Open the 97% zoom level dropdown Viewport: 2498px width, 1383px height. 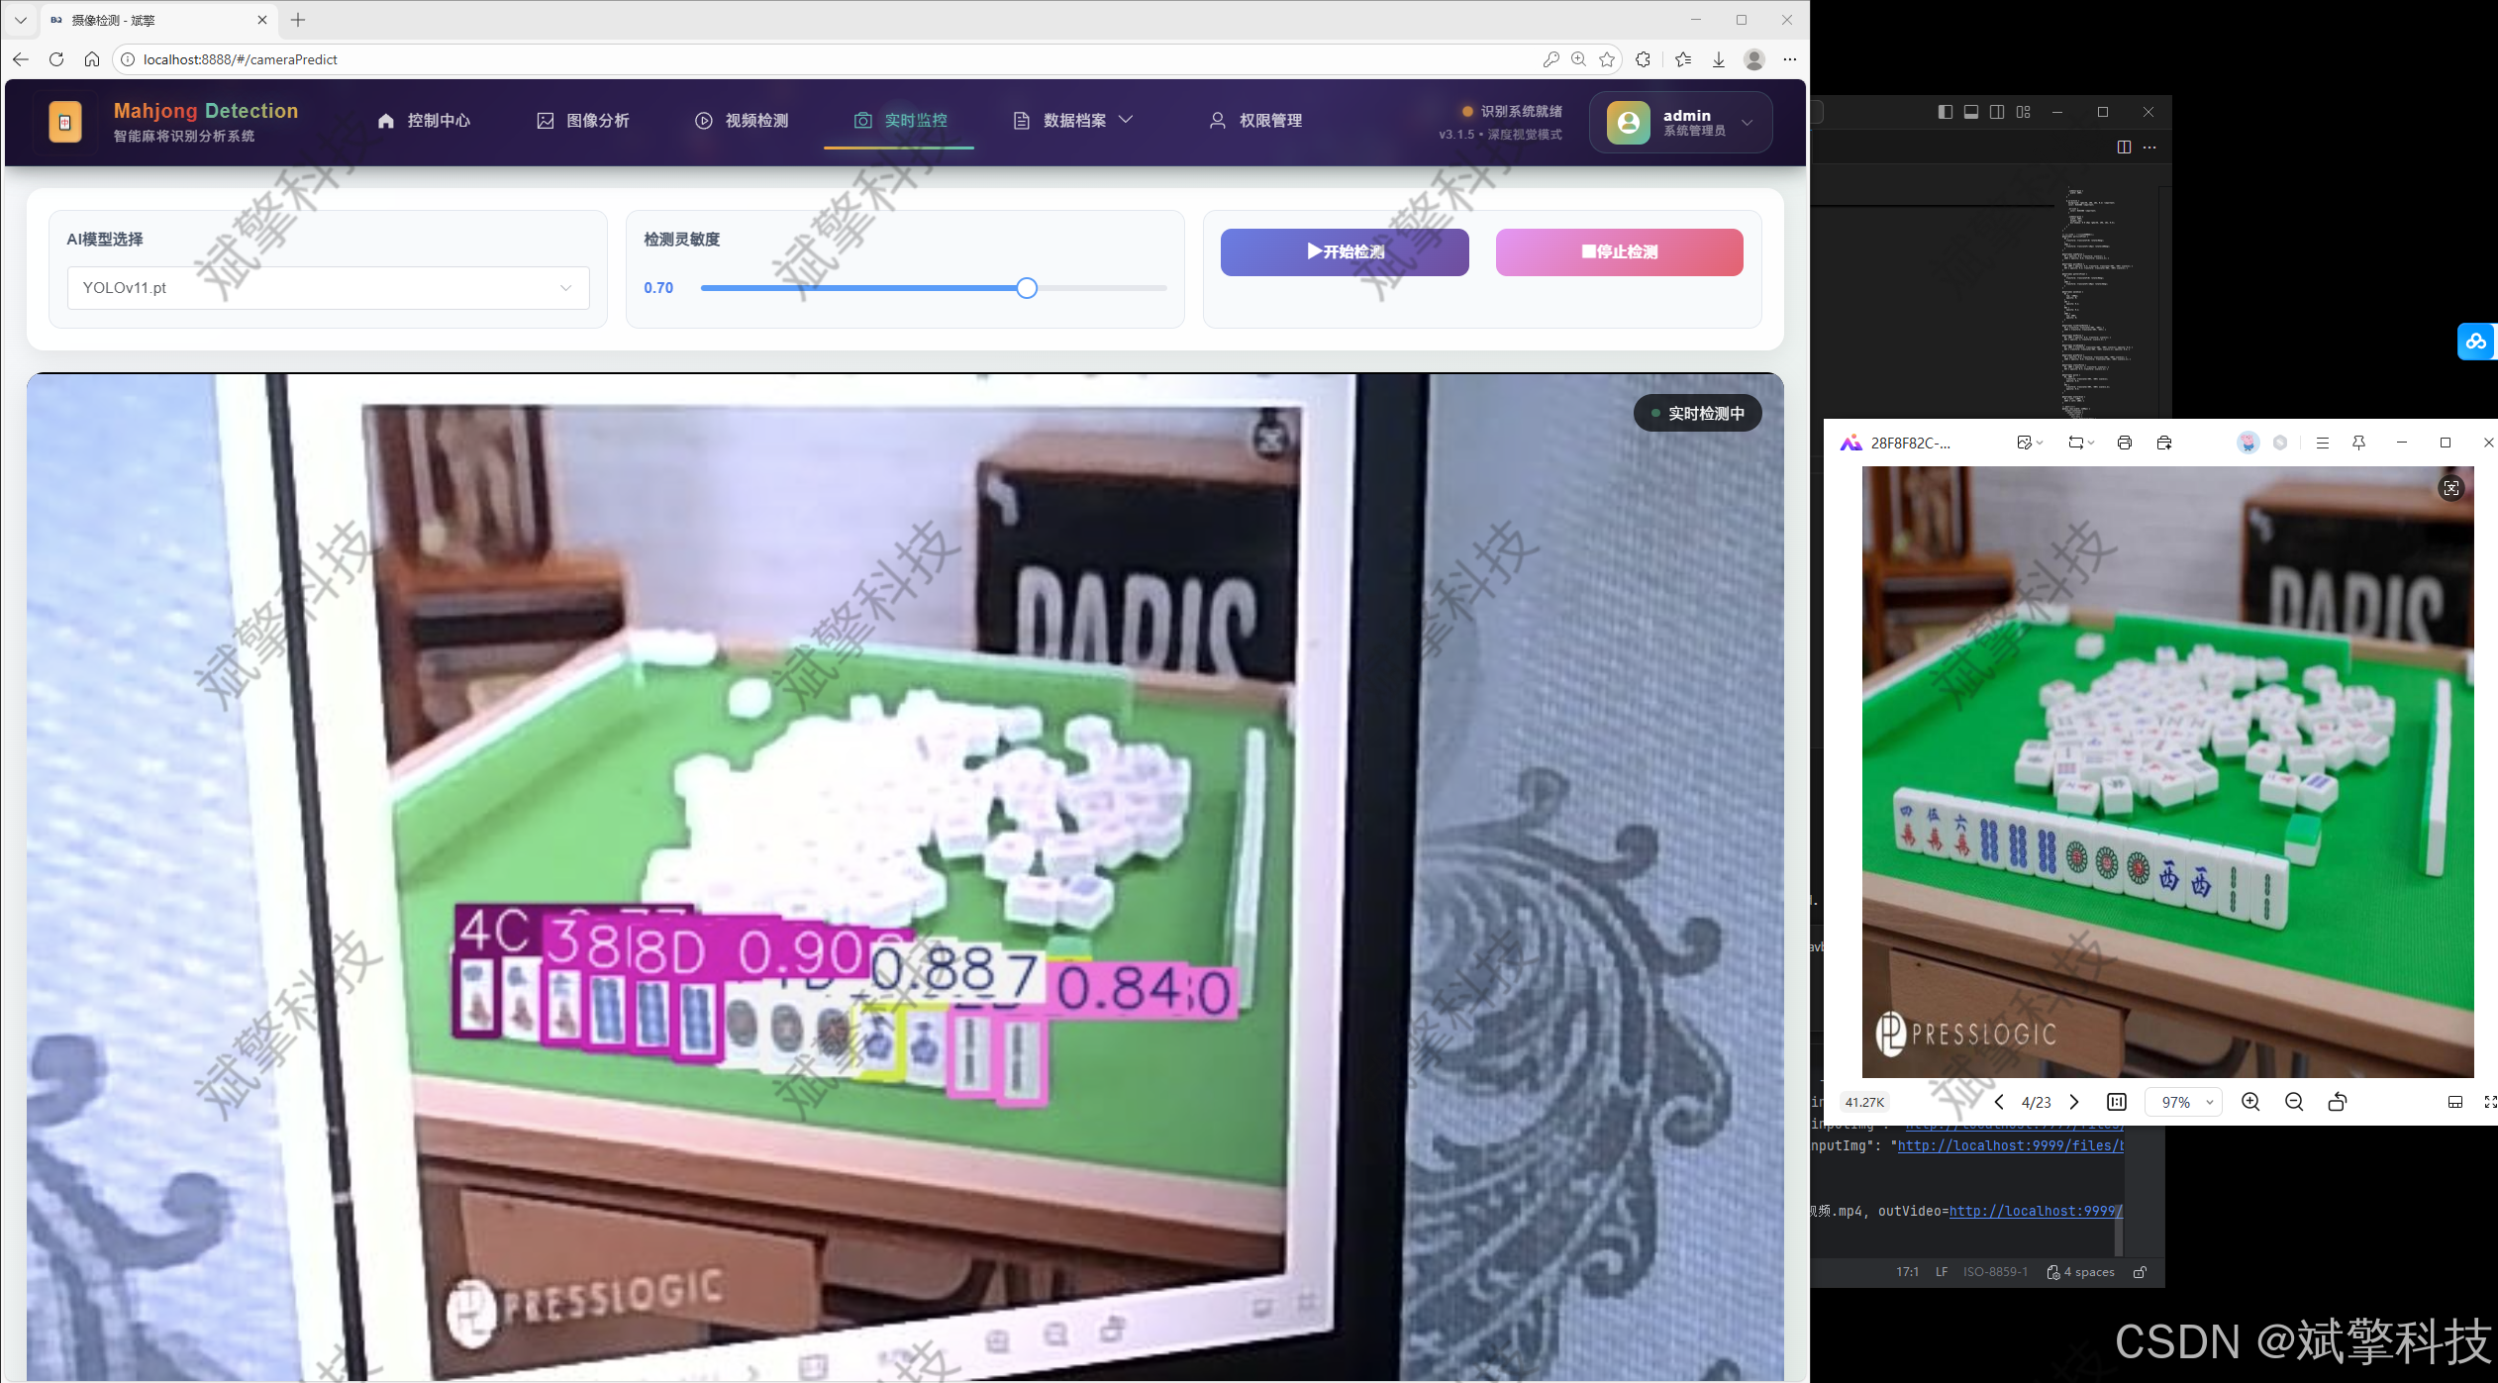pyautogui.click(x=2184, y=1102)
